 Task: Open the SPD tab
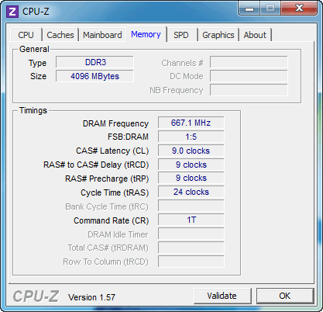click(x=181, y=35)
